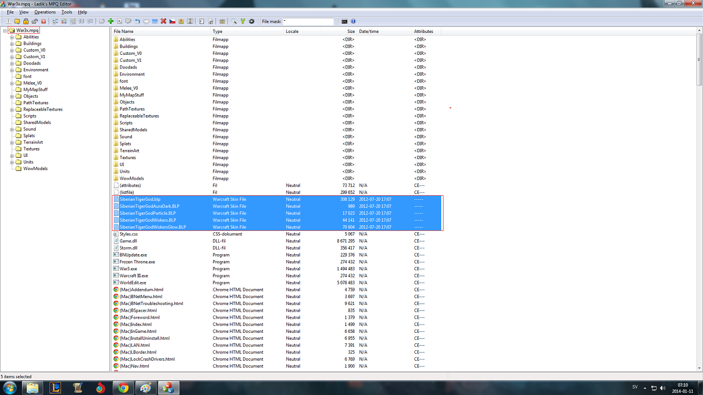
Task: Select SiberianTigerGodWiskersGlow.BLP file row
Action: (x=277, y=227)
